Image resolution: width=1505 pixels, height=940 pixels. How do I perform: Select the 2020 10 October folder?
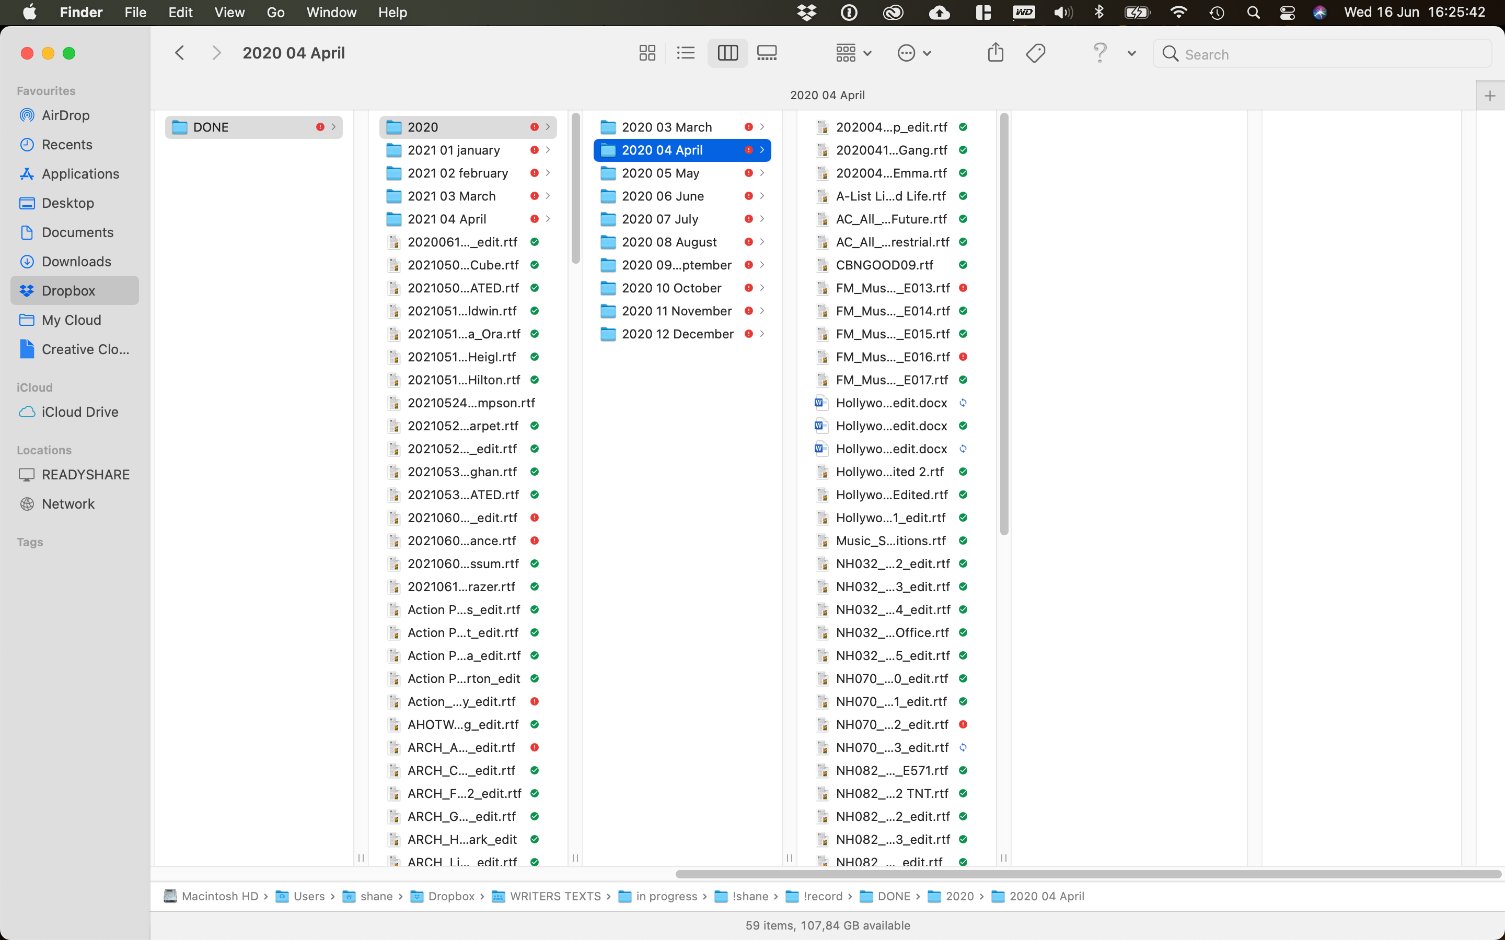(x=672, y=287)
